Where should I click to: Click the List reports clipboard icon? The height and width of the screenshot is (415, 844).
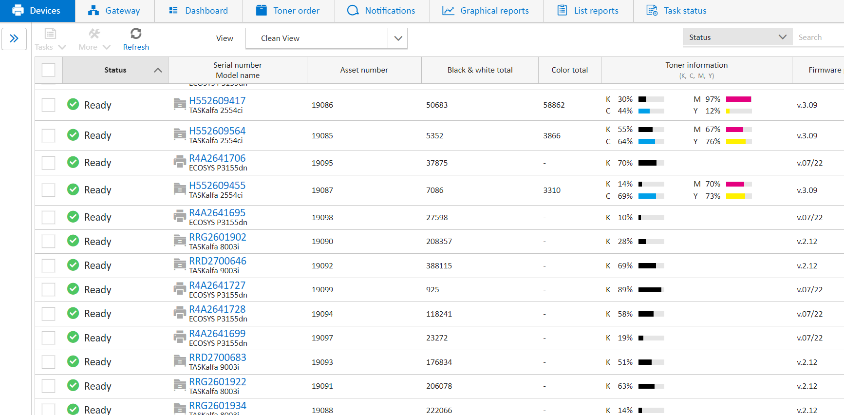pos(562,10)
